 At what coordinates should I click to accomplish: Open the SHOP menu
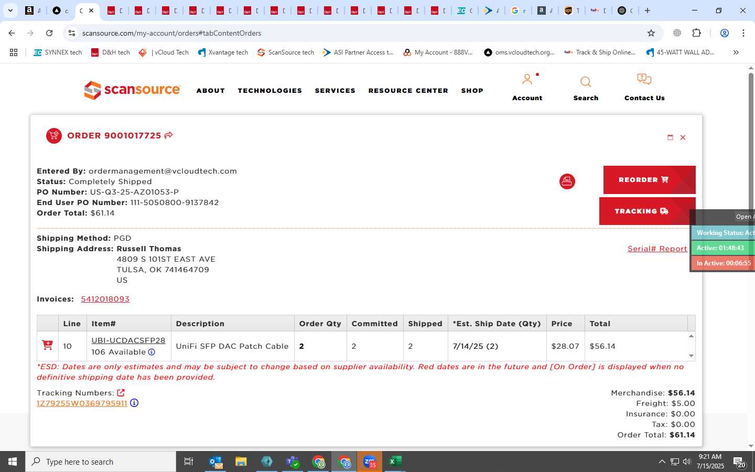click(x=472, y=91)
